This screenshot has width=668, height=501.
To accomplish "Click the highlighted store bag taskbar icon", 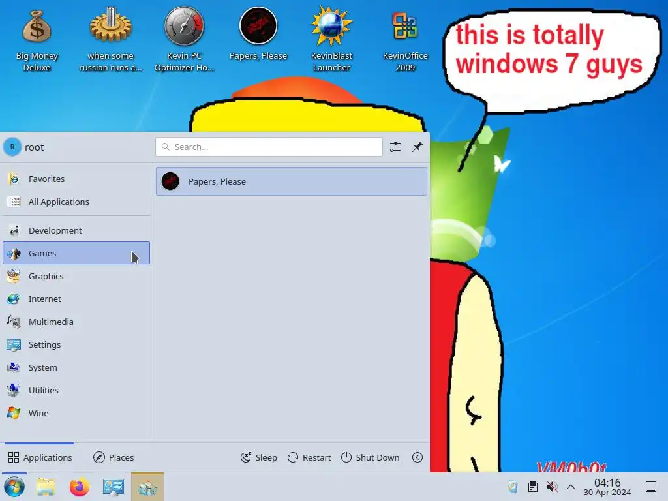I will point(147,487).
